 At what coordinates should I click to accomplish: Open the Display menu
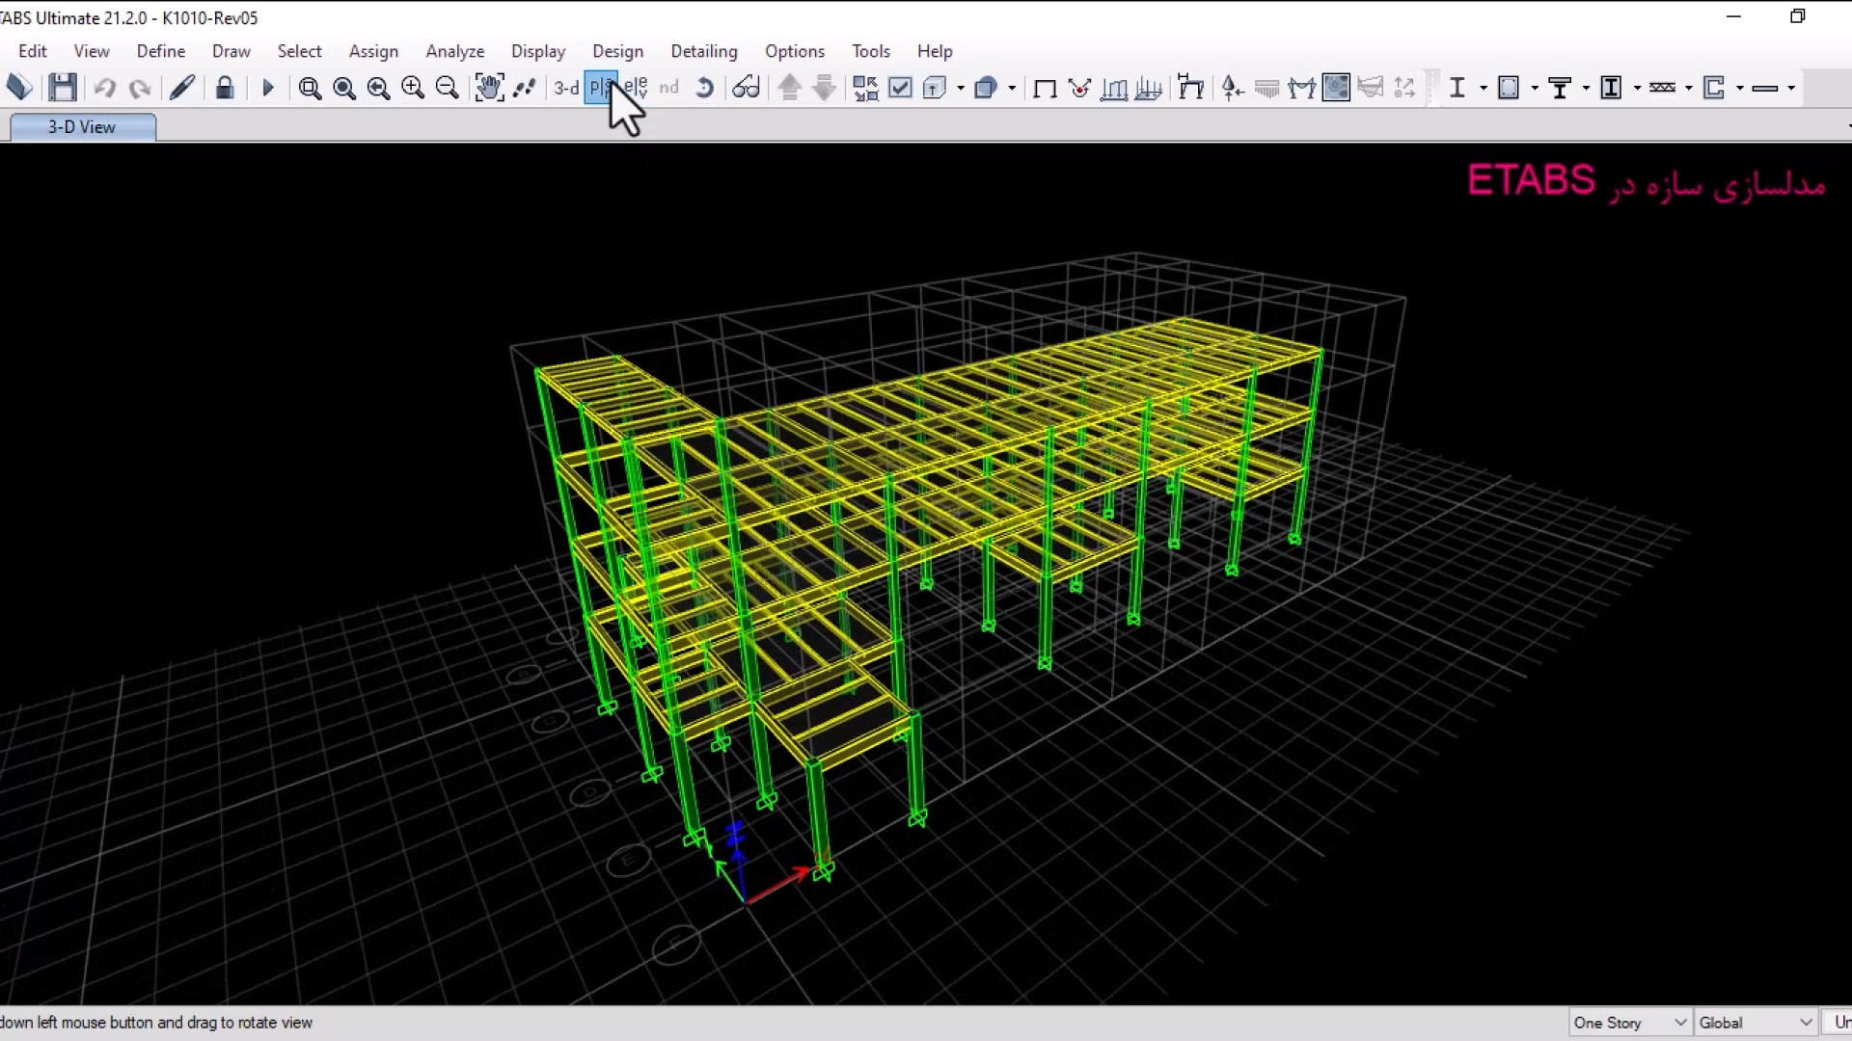pyautogui.click(x=538, y=51)
